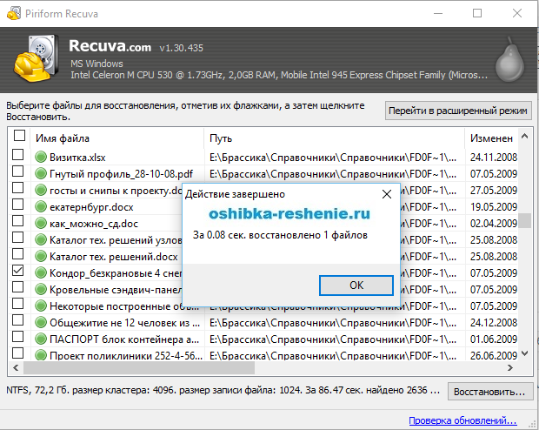Click the green status dot beside Визитка.xlsx
Viewport: 539px width, 430px height.
tap(41, 158)
